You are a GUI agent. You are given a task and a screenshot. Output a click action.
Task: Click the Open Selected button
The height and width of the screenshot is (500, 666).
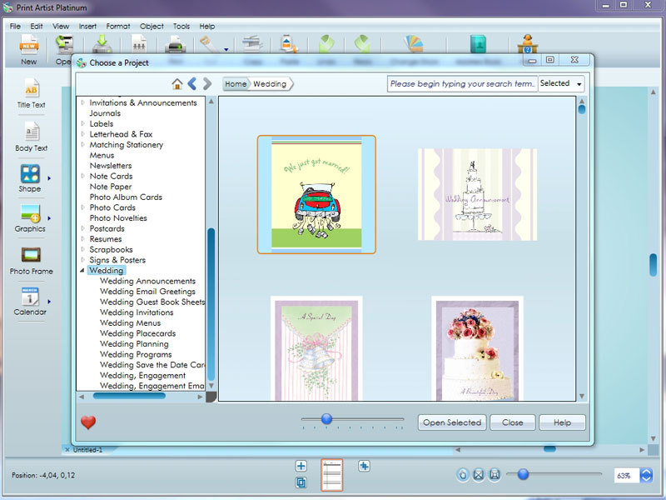pos(452,422)
